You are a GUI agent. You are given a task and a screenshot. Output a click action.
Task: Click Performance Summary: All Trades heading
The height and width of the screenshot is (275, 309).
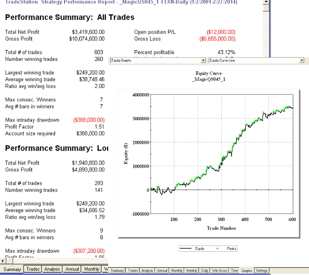coord(70,17)
